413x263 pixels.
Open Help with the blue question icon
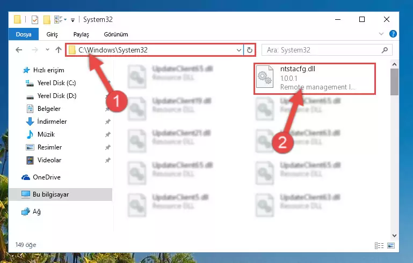pos(393,34)
